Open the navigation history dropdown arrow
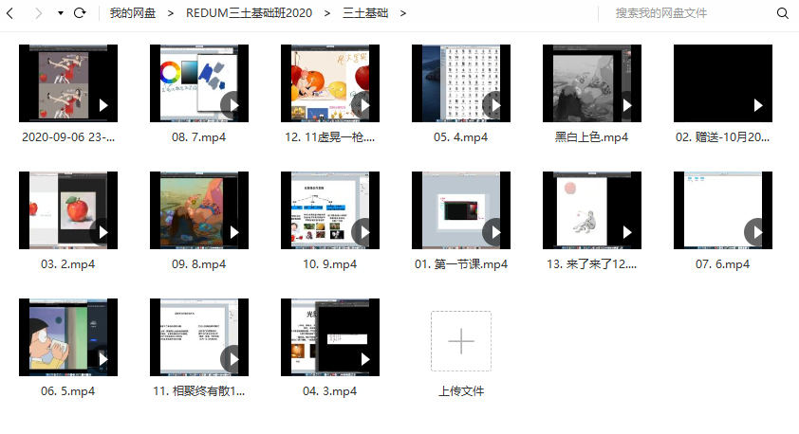This screenshot has width=799, height=434. 61,14
